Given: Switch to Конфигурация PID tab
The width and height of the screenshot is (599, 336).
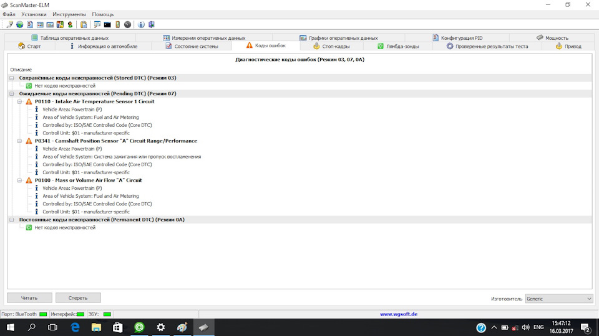Looking at the screenshot, I should 457,38.
